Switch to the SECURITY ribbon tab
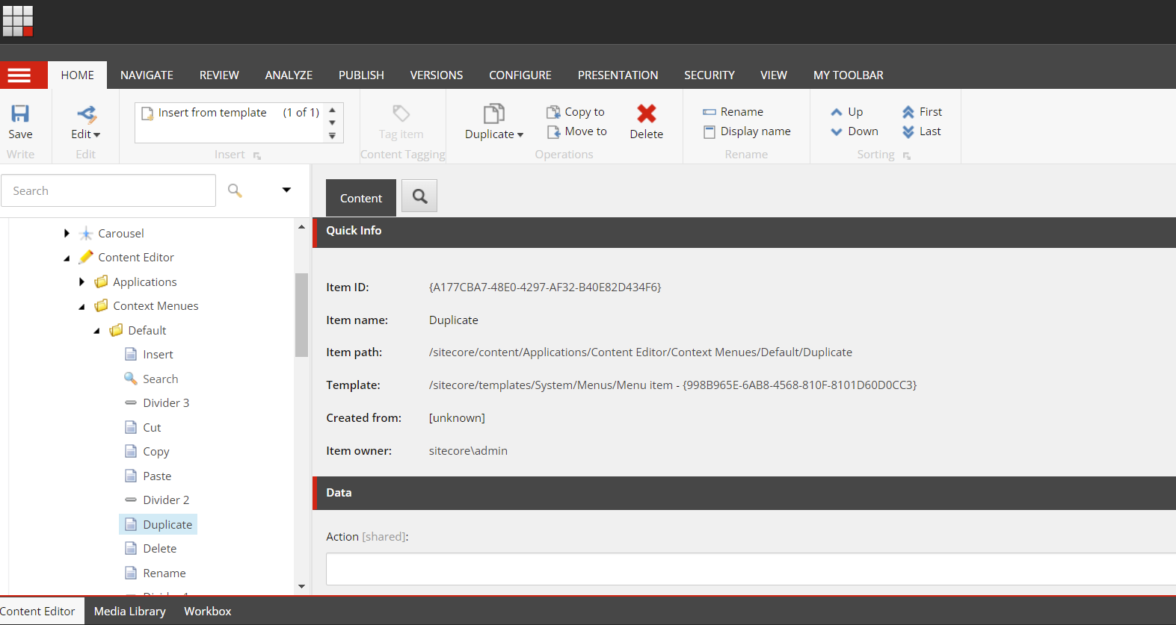 pos(709,75)
